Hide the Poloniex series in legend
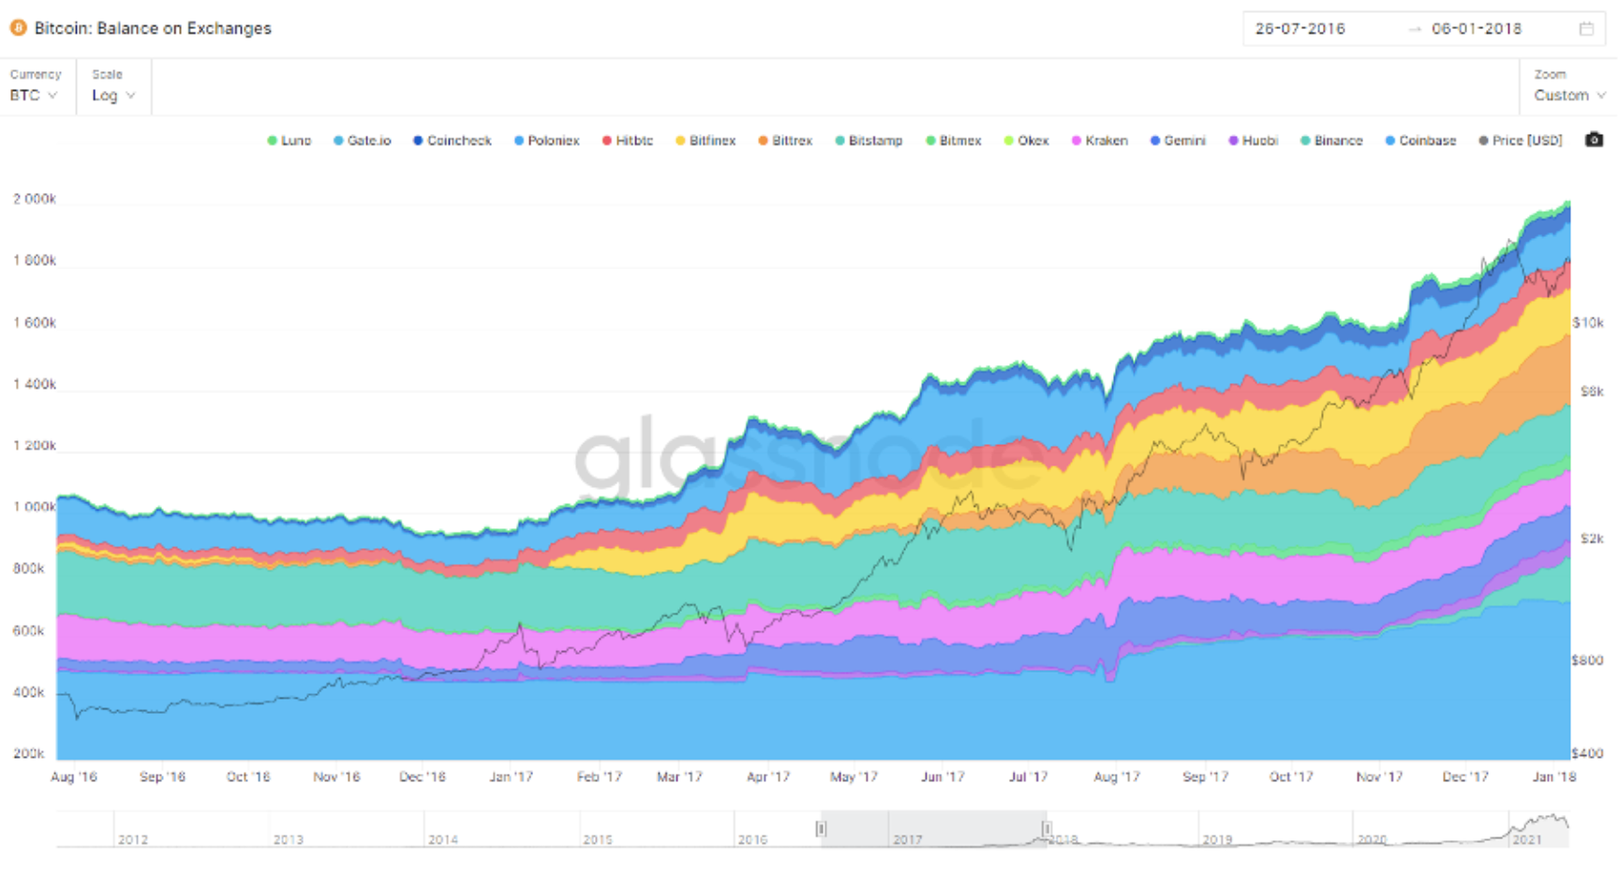Viewport: 1619px width, 873px height. tap(547, 141)
